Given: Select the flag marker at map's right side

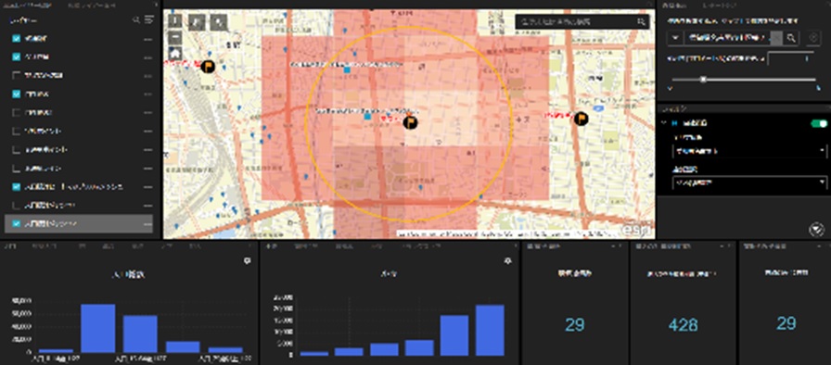Looking at the screenshot, I should pos(582,119).
